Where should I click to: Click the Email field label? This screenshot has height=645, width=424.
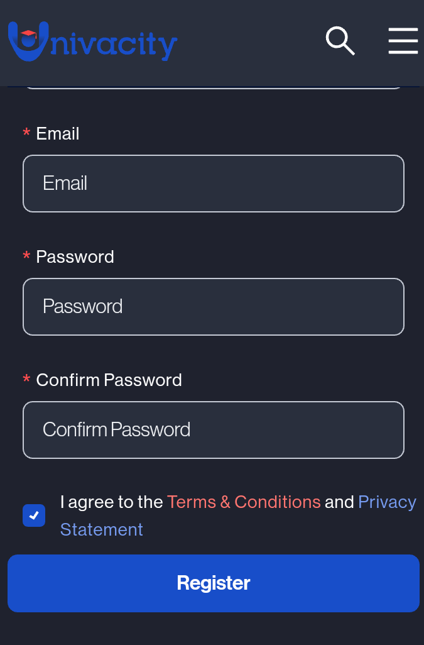pos(58,134)
